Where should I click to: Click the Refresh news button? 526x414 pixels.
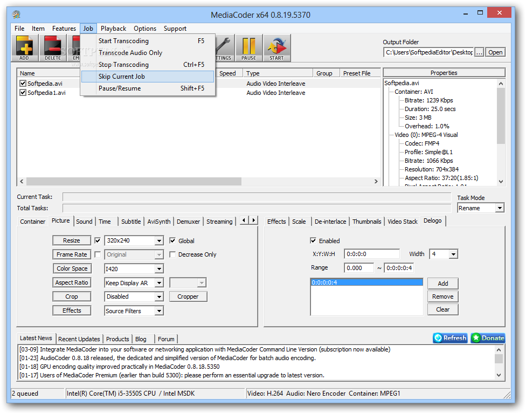(x=450, y=338)
